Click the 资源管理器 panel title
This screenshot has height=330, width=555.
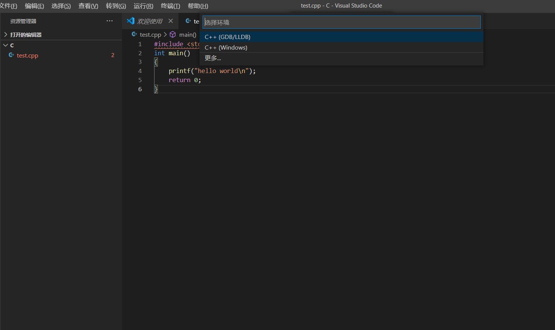pyautogui.click(x=23, y=21)
